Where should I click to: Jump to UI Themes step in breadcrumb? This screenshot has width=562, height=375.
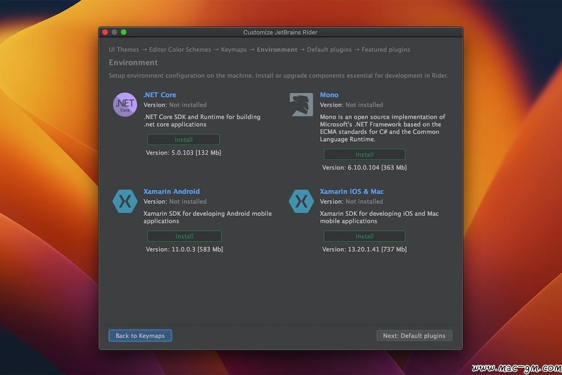tap(124, 49)
